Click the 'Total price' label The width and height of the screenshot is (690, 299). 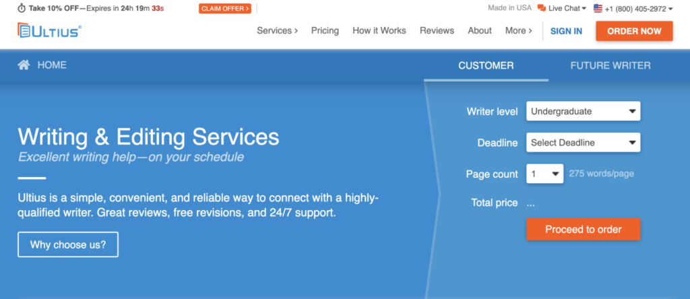coord(494,203)
